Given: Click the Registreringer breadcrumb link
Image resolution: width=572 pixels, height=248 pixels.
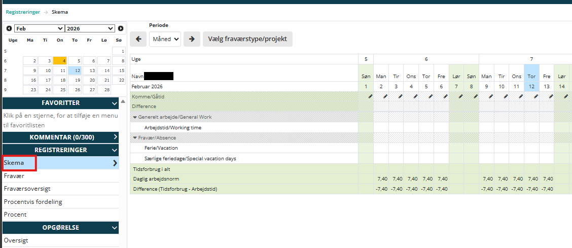Looking at the screenshot, I should pyautogui.click(x=23, y=12).
